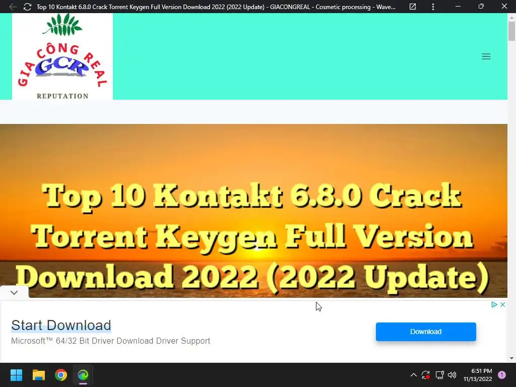
Task: Minimize the browser window
Action: click(x=458, y=7)
